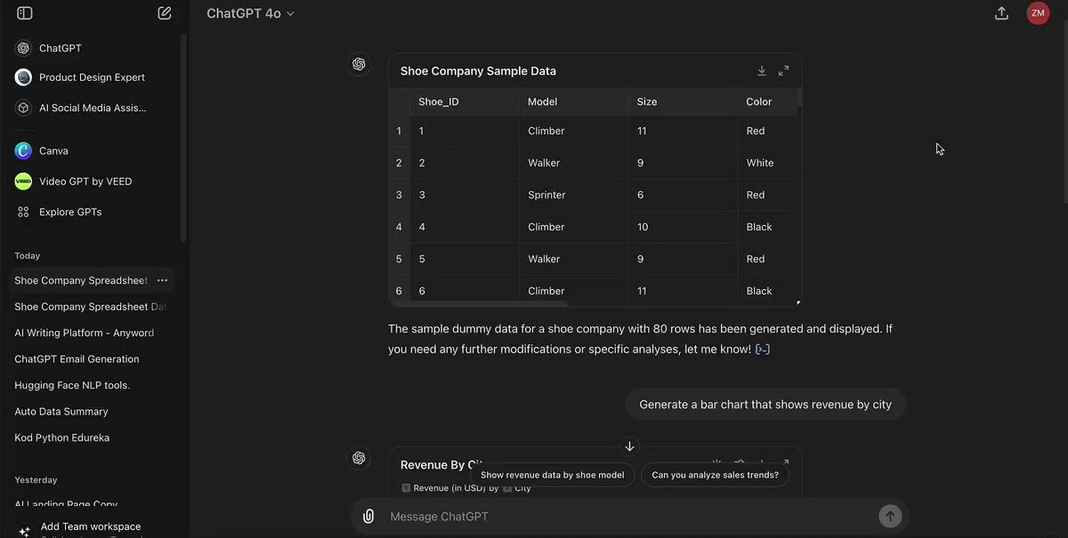Image resolution: width=1068 pixels, height=538 pixels.
Task: Start a new chat with the compose icon
Action: (165, 13)
